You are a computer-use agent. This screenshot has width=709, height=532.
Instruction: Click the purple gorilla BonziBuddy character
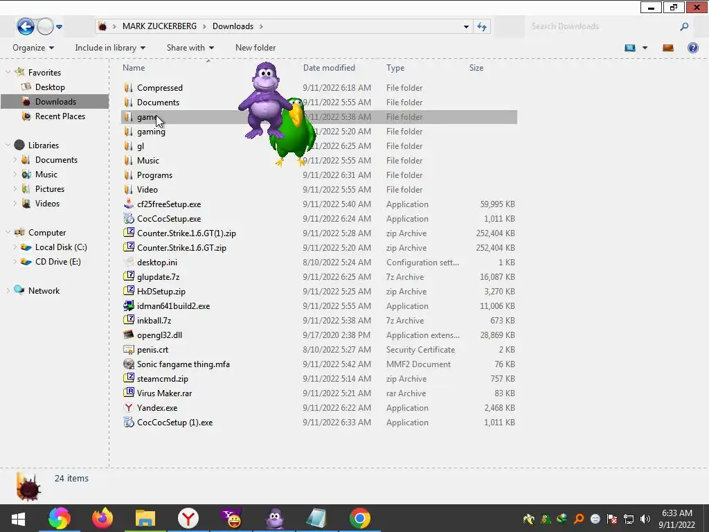tap(264, 100)
